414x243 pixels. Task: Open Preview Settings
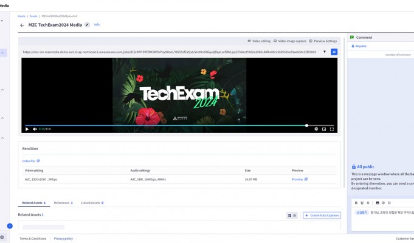point(323,41)
